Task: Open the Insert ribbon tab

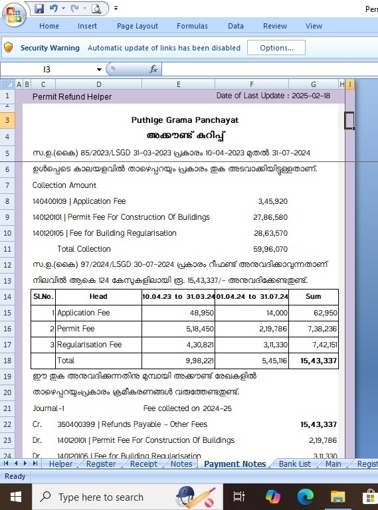Action: point(87,26)
